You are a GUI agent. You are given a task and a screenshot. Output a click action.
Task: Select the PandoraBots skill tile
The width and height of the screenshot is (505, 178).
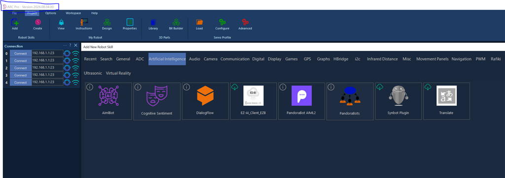(350, 101)
